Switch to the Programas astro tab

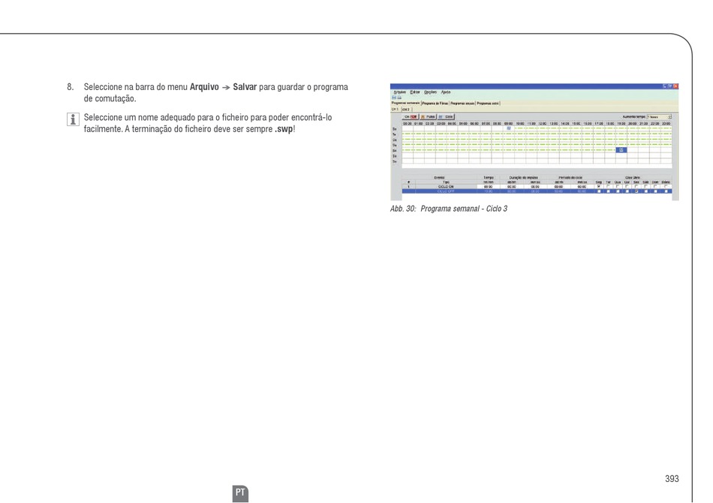click(487, 104)
